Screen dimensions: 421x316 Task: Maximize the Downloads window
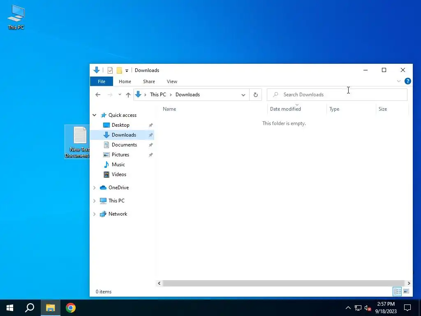(384, 70)
